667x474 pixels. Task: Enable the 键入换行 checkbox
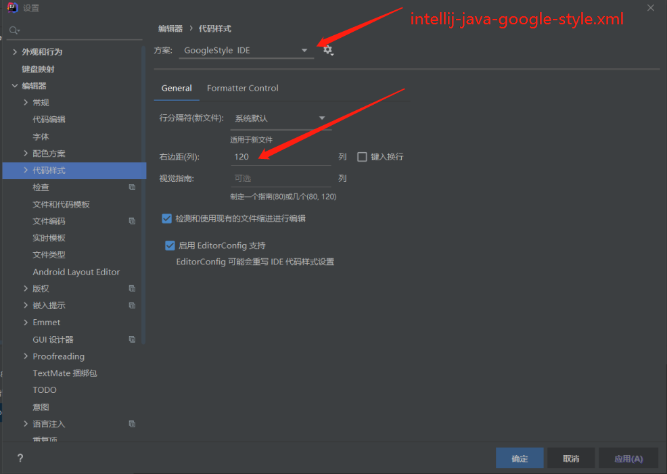point(362,157)
